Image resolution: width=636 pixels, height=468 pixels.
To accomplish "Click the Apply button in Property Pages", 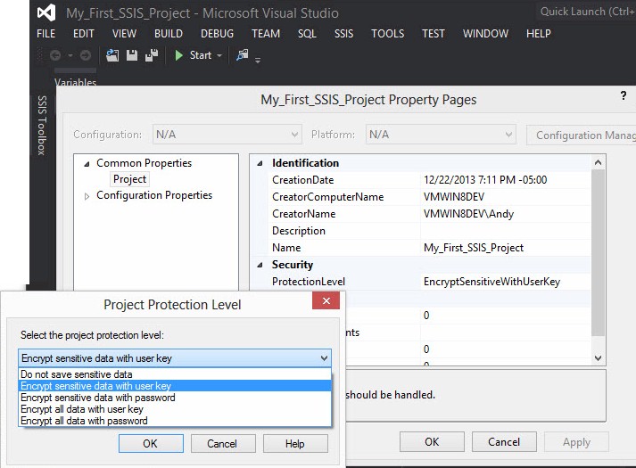I will pyautogui.click(x=576, y=441).
